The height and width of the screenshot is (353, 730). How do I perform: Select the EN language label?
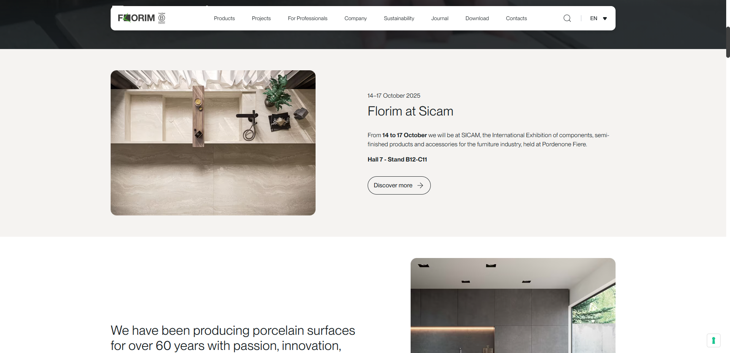point(594,18)
